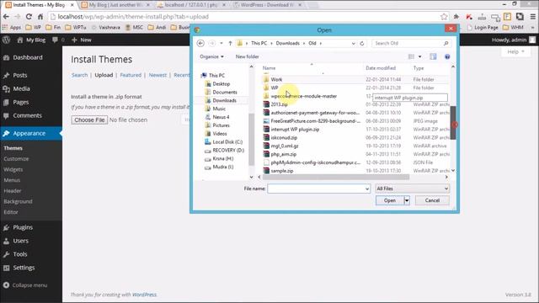Click the change view icon in Open dialog

pyautogui.click(x=411, y=56)
